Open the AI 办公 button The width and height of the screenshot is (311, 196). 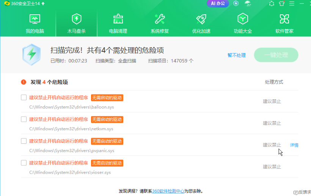coord(218,3)
